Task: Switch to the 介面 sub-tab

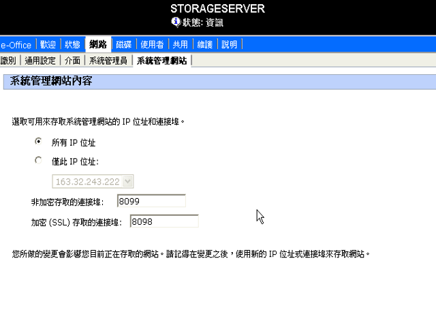Action: pyautogui.click(x=72, y=61)
